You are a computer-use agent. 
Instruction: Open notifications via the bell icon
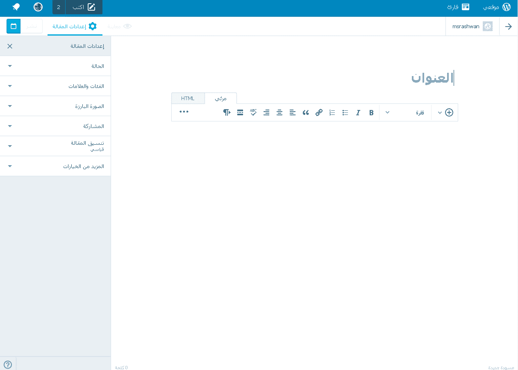tap(16, 7)
